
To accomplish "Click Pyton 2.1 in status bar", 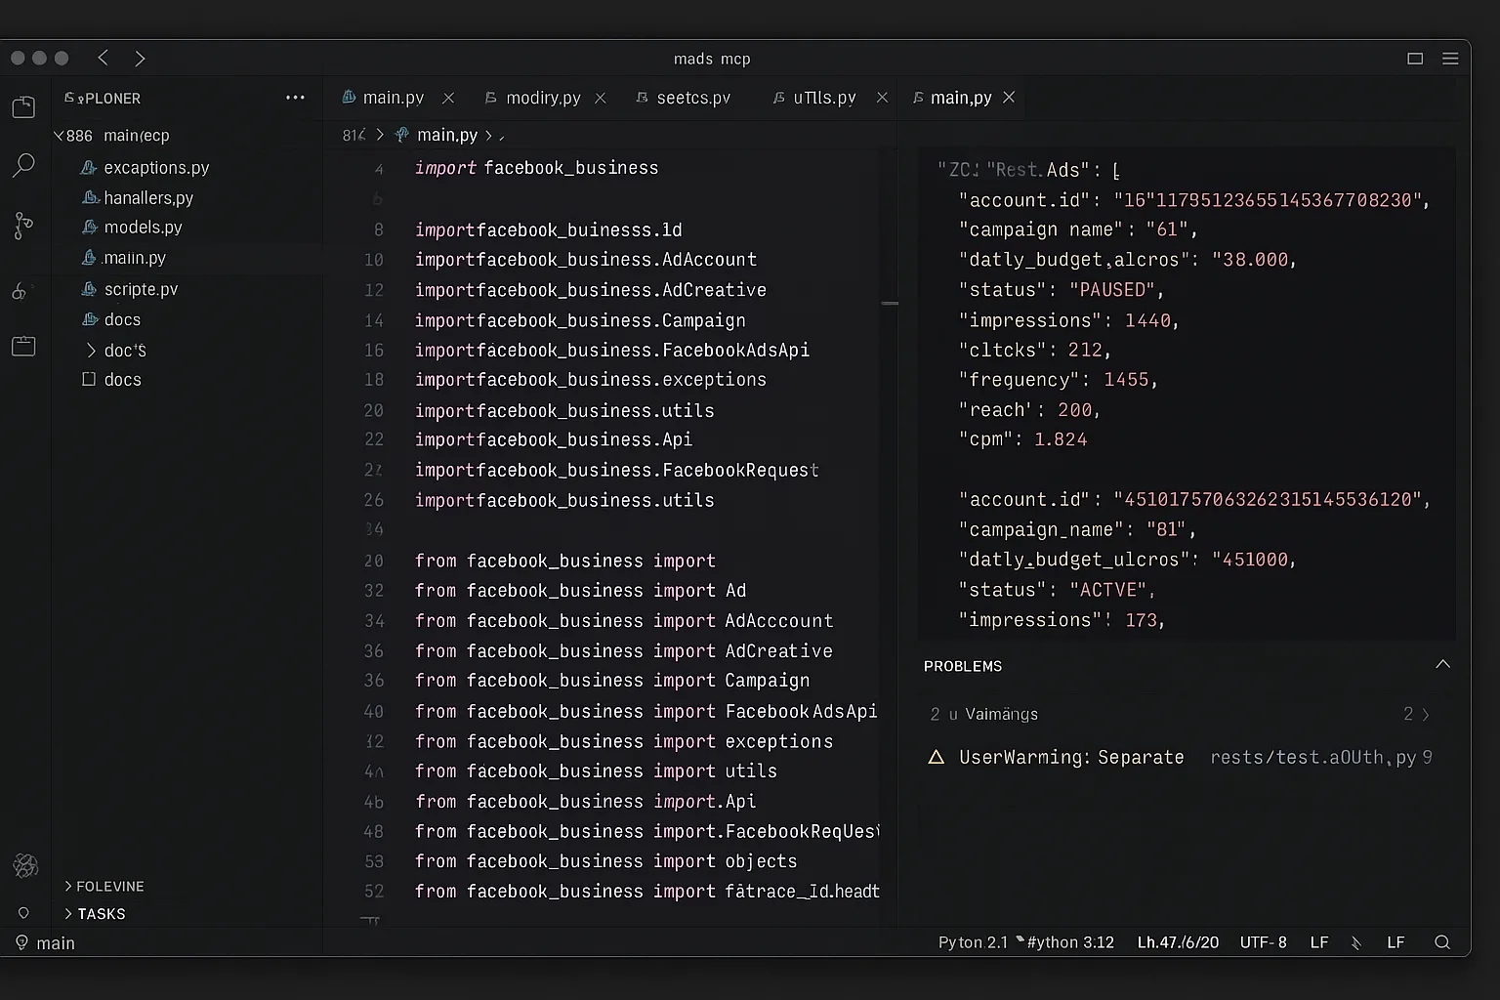I will coord(973,942).
